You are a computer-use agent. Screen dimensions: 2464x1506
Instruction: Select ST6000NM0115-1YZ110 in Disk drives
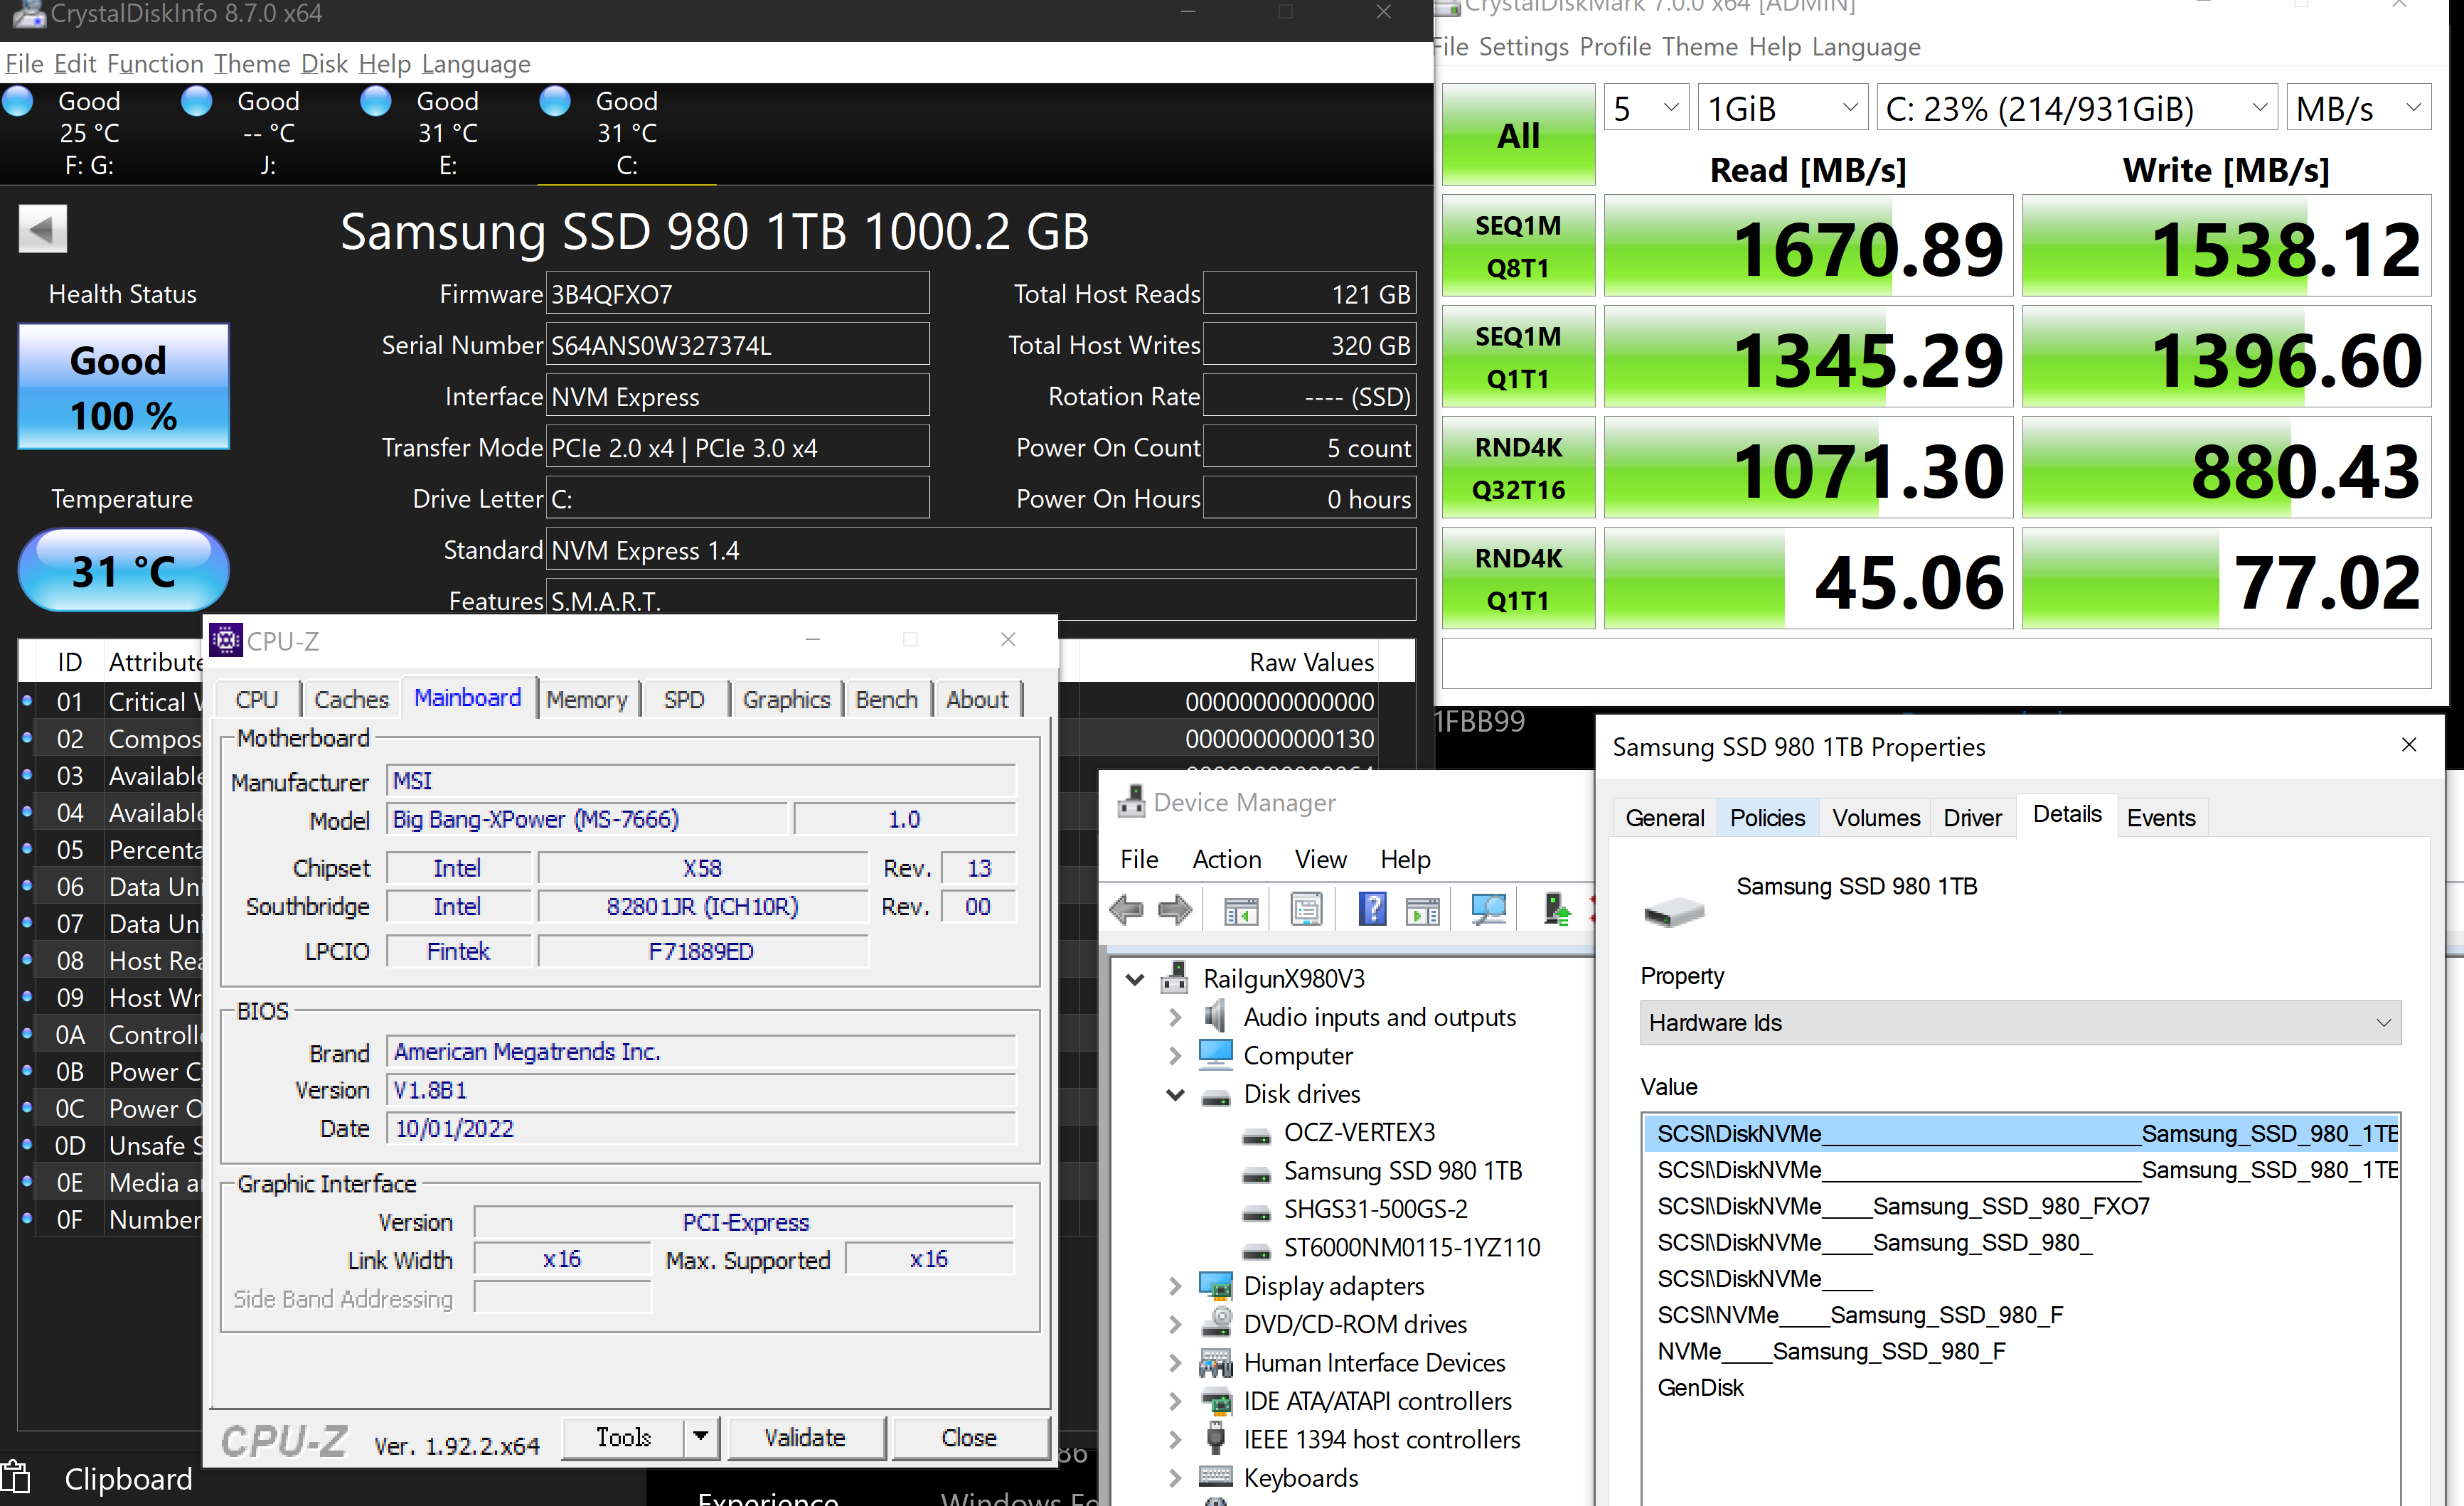1411,1248
